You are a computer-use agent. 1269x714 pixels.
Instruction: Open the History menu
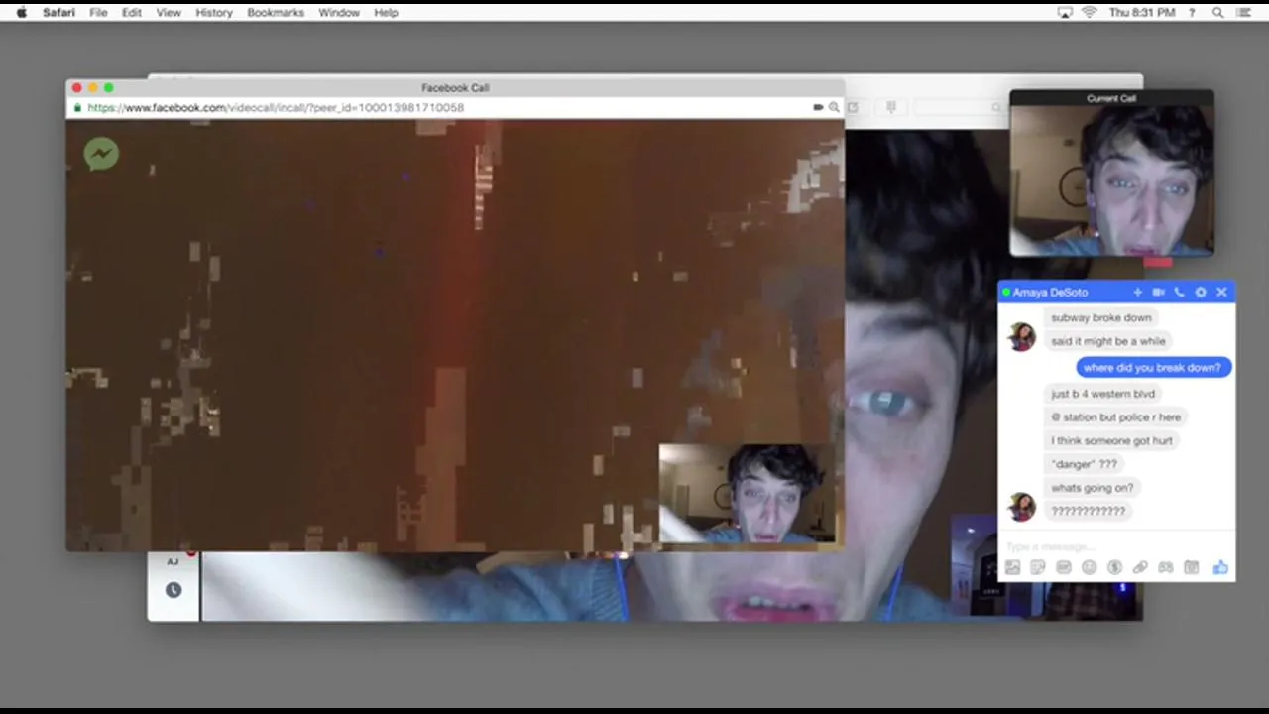pos(213,12)
